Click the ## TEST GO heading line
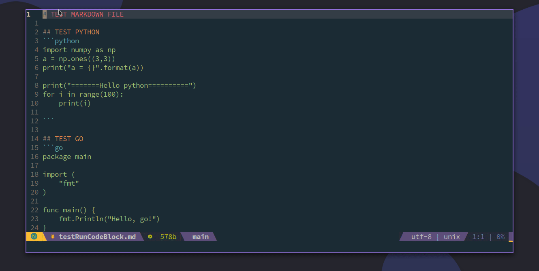 63,139
